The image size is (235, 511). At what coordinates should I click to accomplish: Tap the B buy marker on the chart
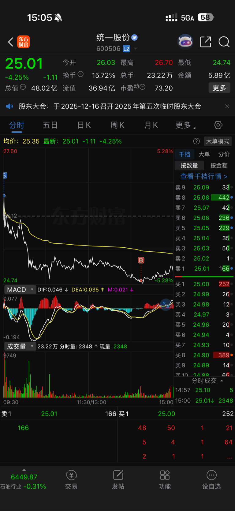(x=141, y=260)
